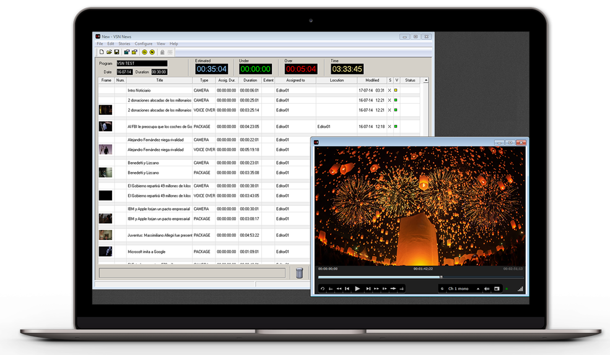
Task: Click the scroll up arrow of story list
Action: click(x=426, y=80)
